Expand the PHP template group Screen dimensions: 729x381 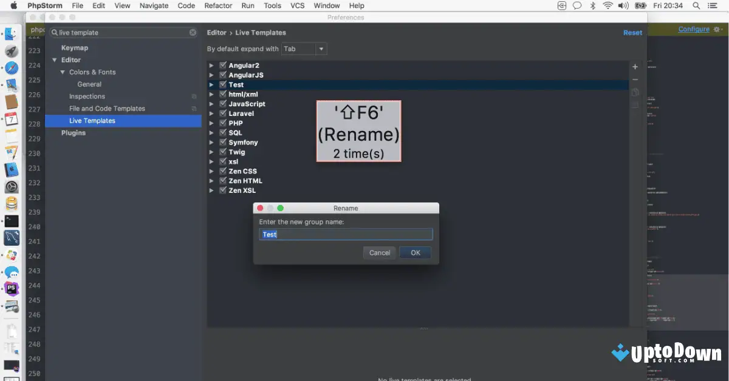click(x=211, y=123)
